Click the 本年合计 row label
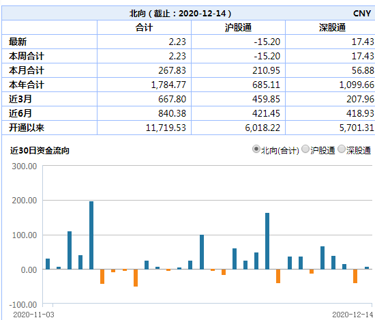 tap(27, 85)
